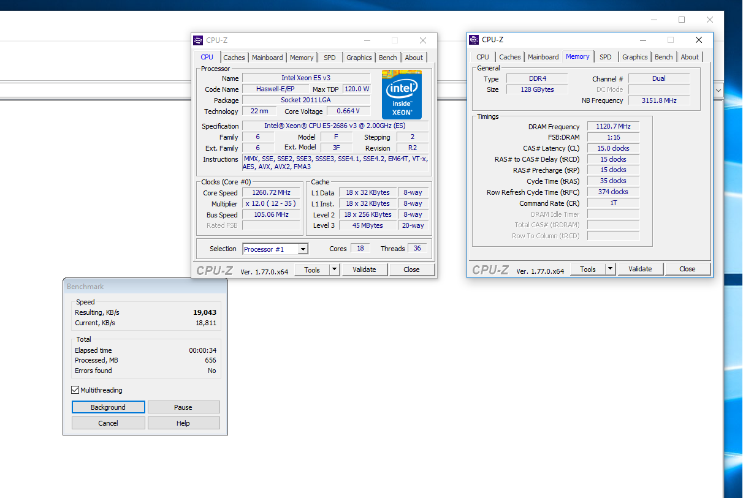Open benchmark Help
The height and width of the screenshot is (501, 743).
[183, 423]
